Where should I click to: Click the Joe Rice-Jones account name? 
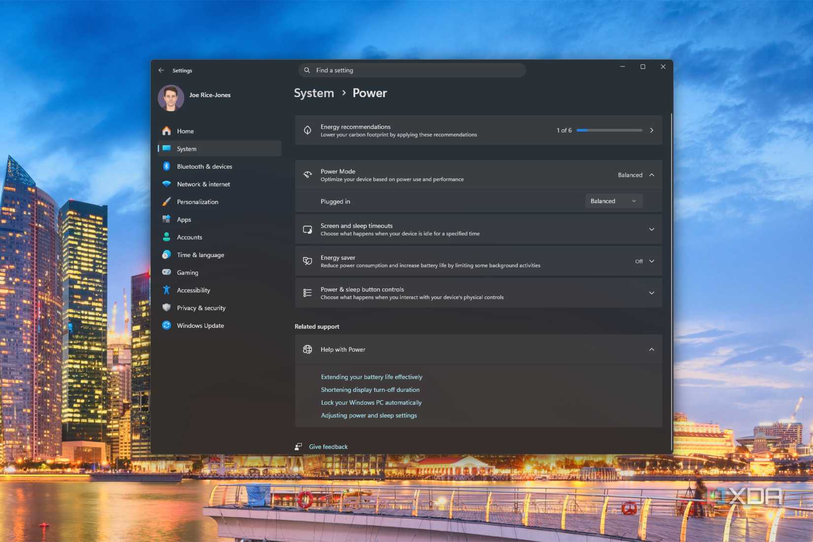click(210, 95)
